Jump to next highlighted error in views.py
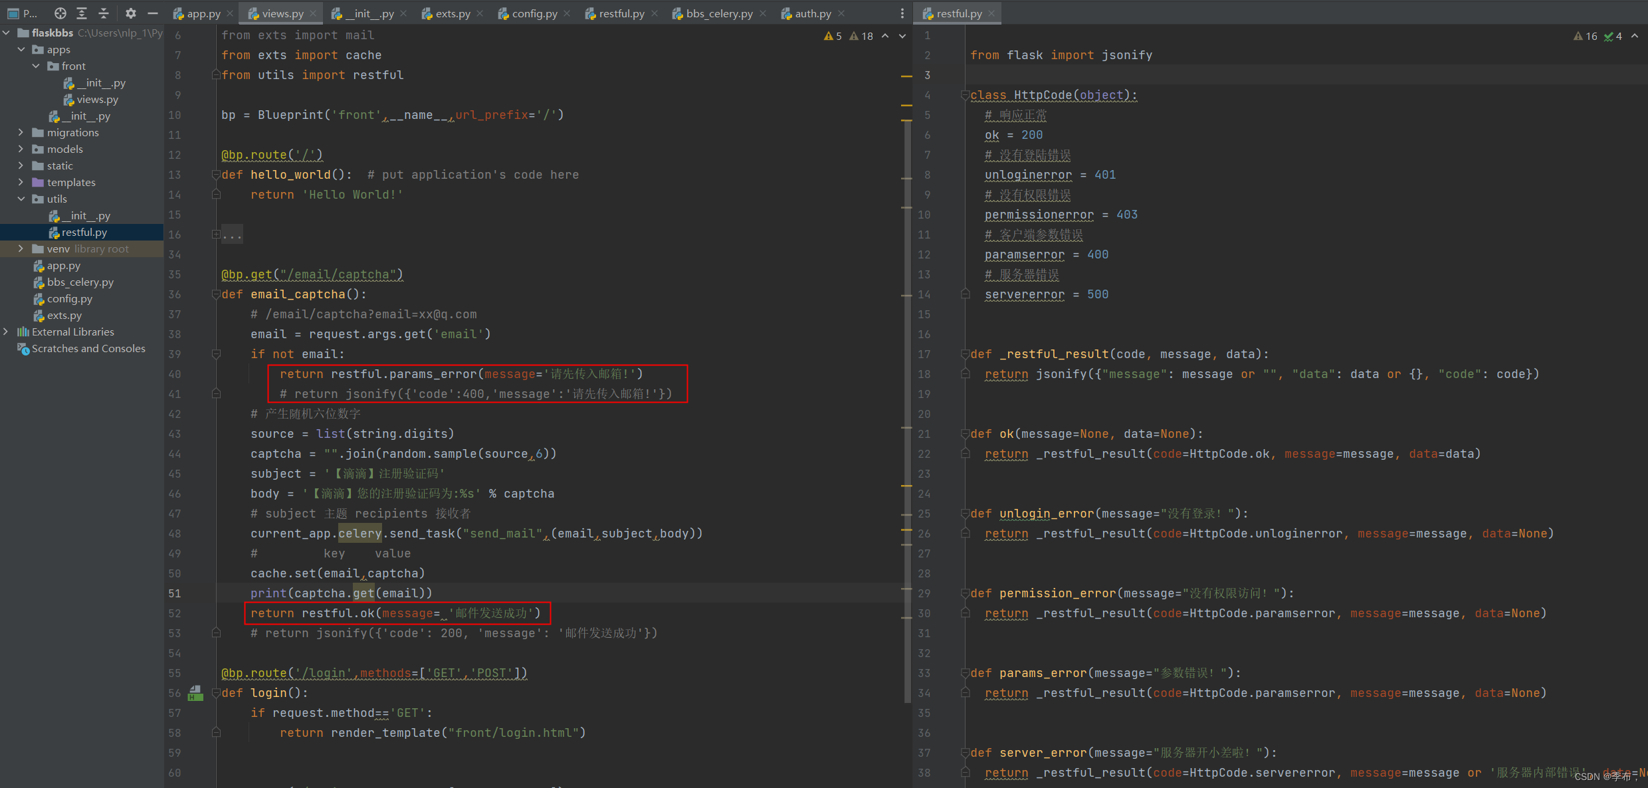The height and width of the screenshot is (788, 1648). pos(902,36)
